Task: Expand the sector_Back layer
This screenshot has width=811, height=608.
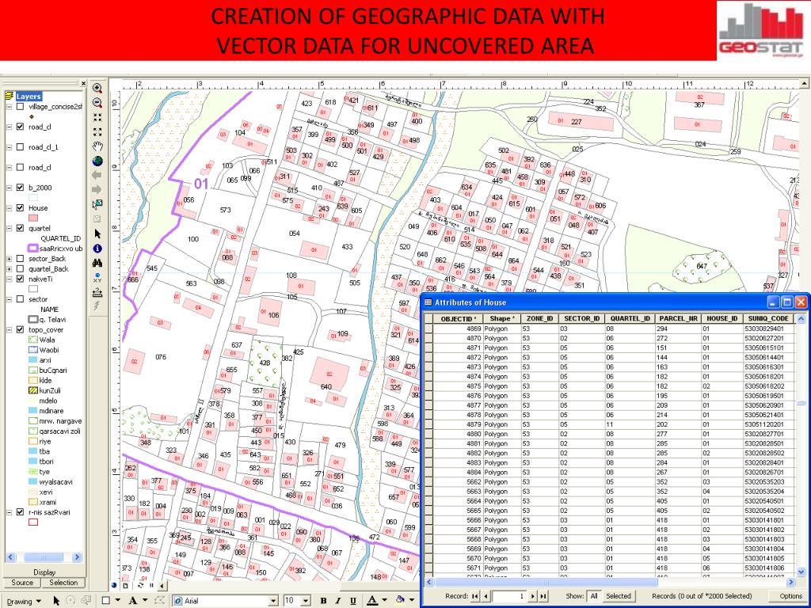Action: coord(10,259)
